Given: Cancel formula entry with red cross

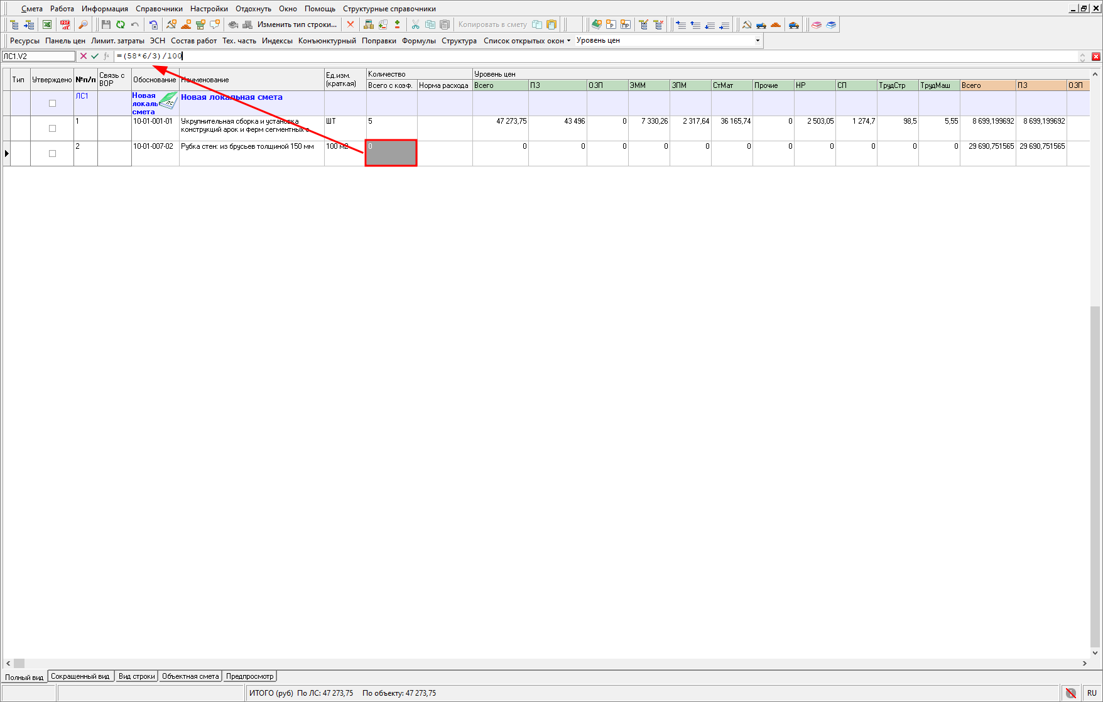Looking at the screenshot, I should coord(84,56).
